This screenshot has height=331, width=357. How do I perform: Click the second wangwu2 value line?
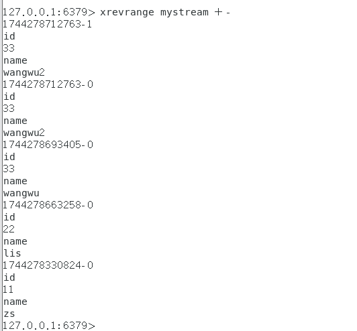[24, 133]
